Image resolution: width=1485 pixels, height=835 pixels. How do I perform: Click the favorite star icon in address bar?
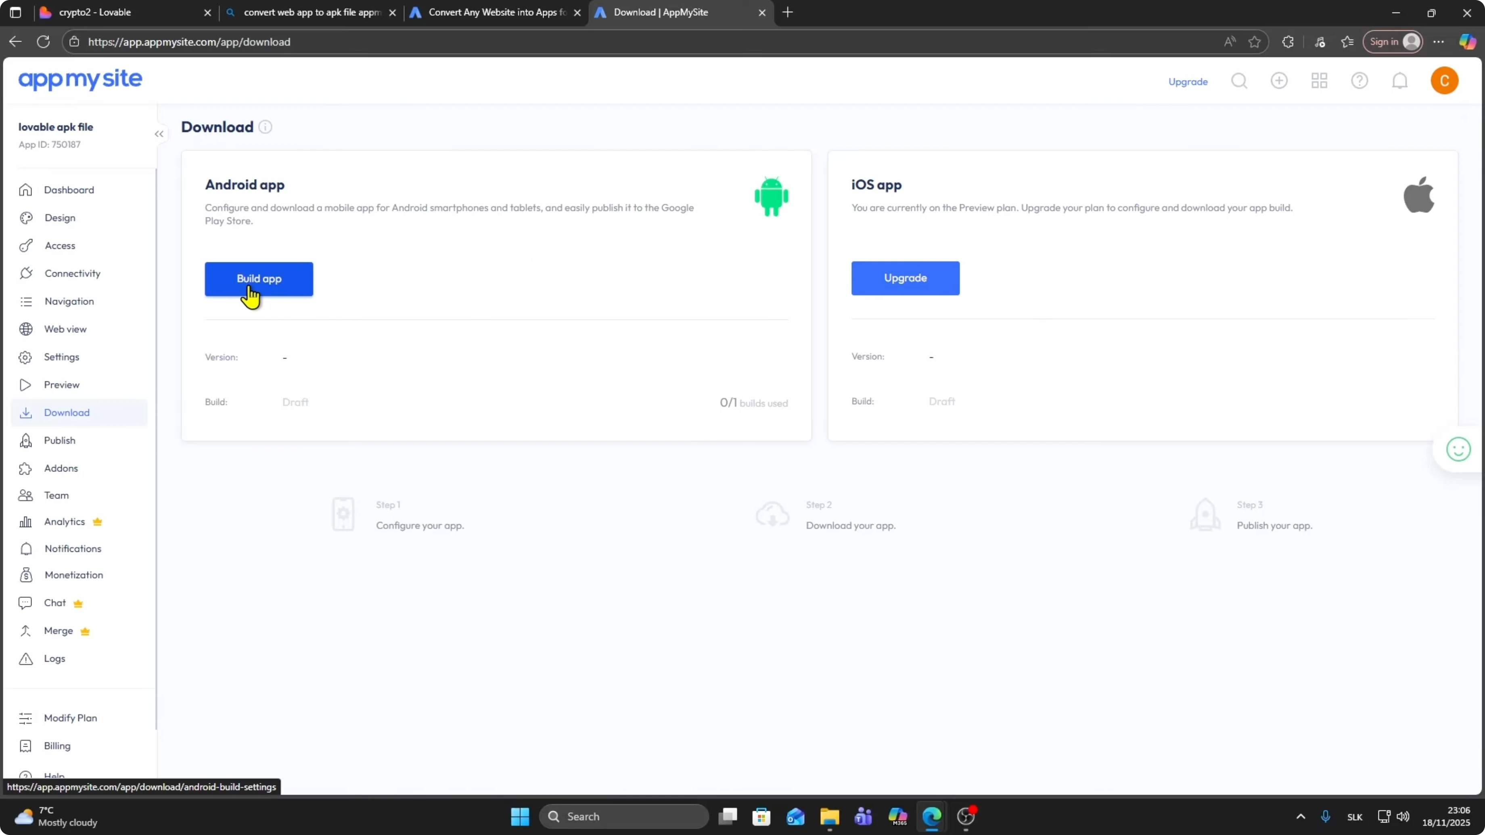tap(1255, 42)
